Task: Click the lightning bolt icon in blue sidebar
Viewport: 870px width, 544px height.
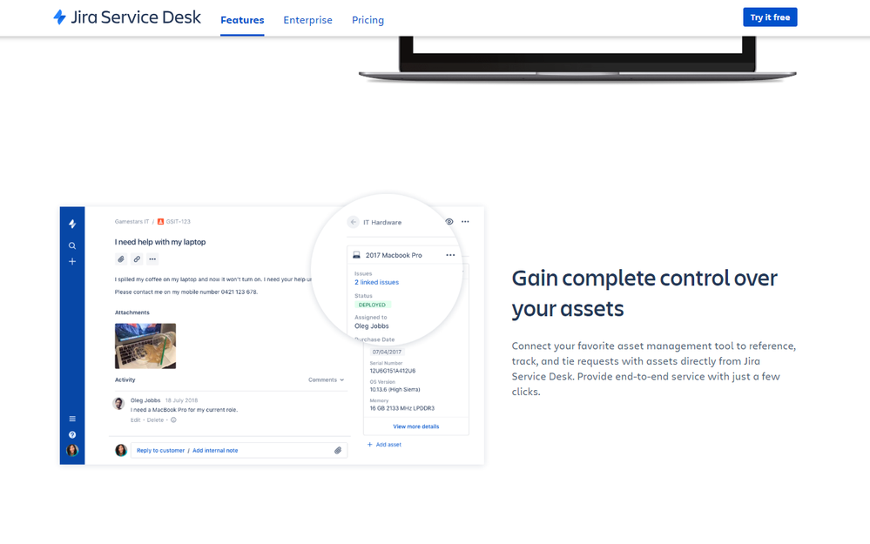Action: 72,224
